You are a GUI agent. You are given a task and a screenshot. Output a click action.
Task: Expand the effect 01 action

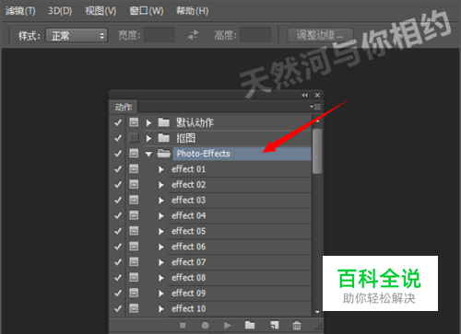point(161,169)
